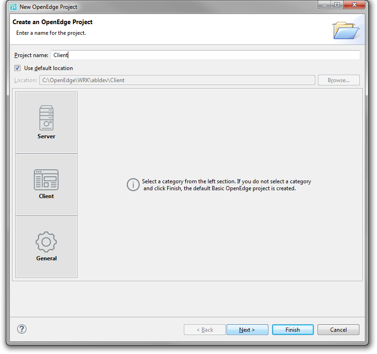Click Finish to create the project
This screenshot has height=354, width=377.
tap(292, 329)
